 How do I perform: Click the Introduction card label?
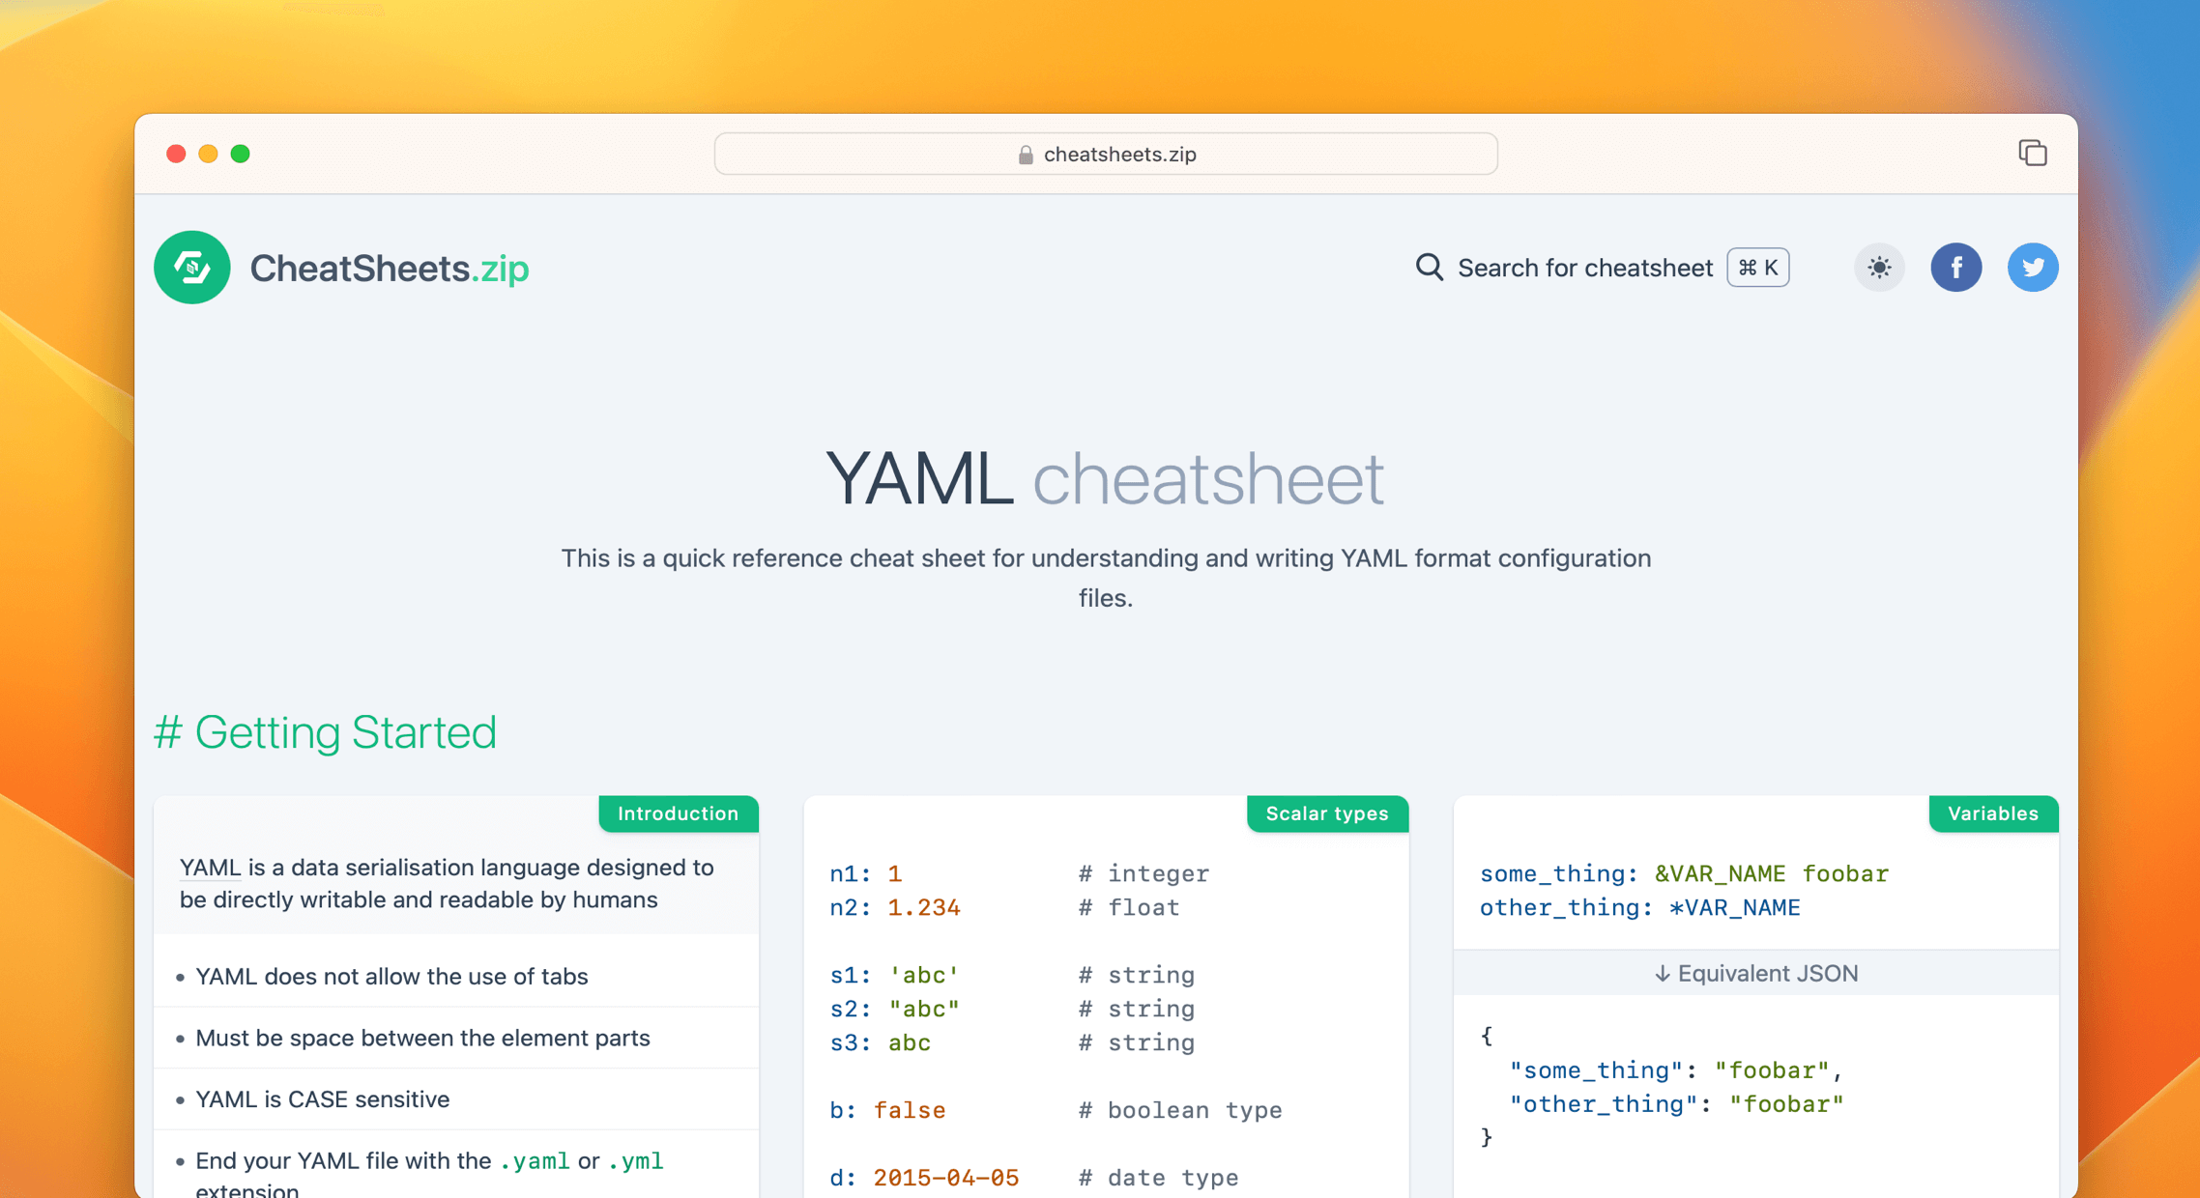click(x=678, y=813)
